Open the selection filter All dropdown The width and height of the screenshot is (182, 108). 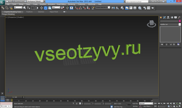18,7
